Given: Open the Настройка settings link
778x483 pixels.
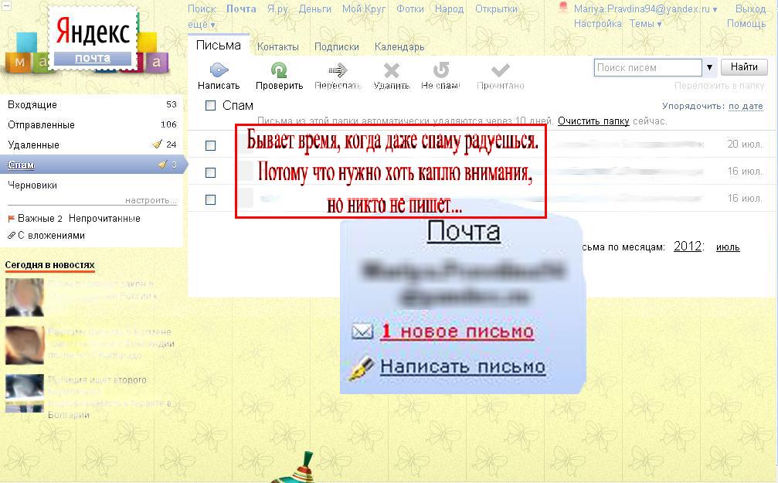Looking at the screenshot, I should point(597,23).
